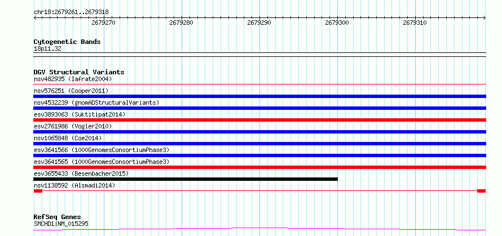
Task: Click the black esv3655433 variant bar
Action: [x=186, y=179]
